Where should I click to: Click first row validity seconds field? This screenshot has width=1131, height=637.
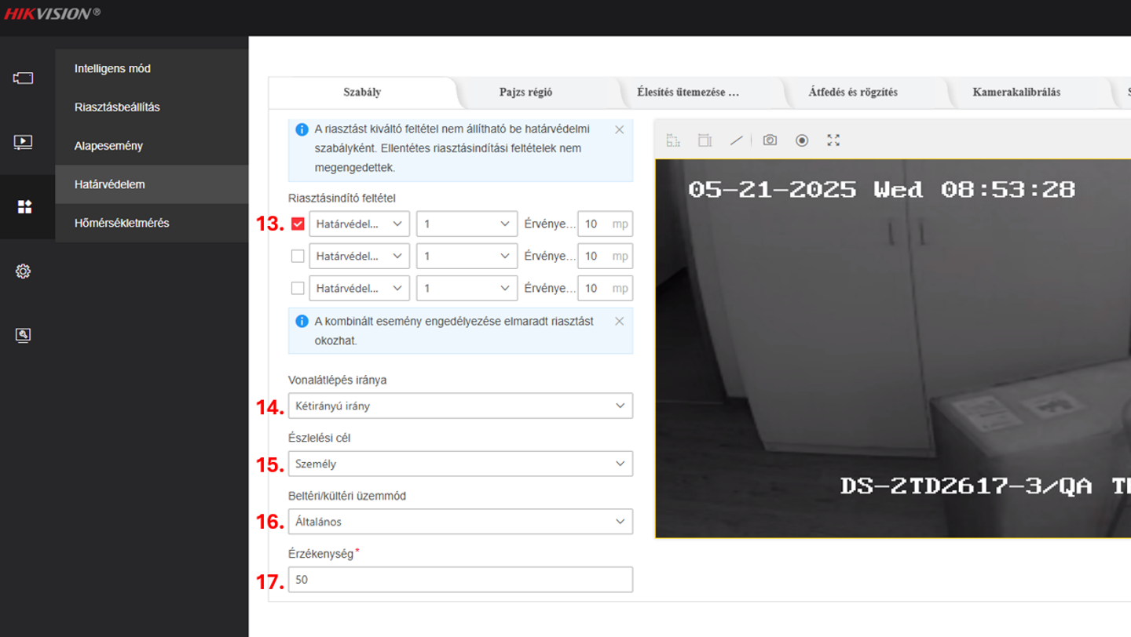click(x=605, y=224)
